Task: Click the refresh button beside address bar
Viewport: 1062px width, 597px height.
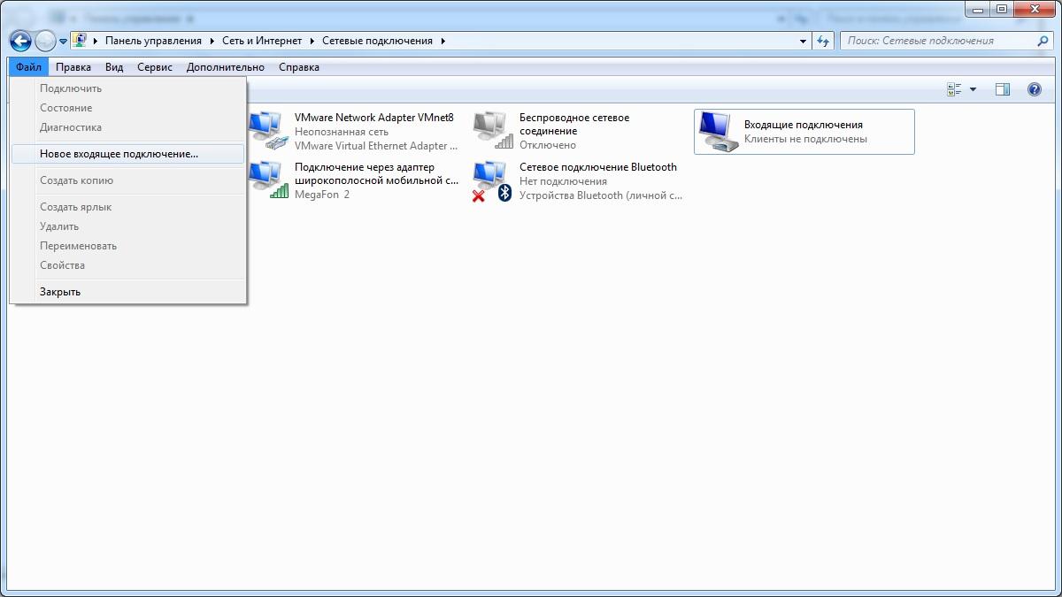Action: click(824, 41)
